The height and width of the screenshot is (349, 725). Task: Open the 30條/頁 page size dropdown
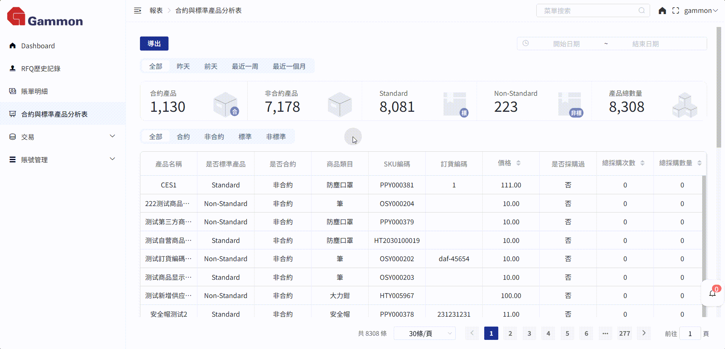pyautogui.click(x=425, y=333)
